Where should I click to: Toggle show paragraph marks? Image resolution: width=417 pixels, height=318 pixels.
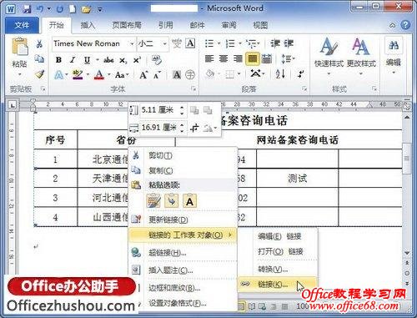pyautogui.click(x=300, y=73)
